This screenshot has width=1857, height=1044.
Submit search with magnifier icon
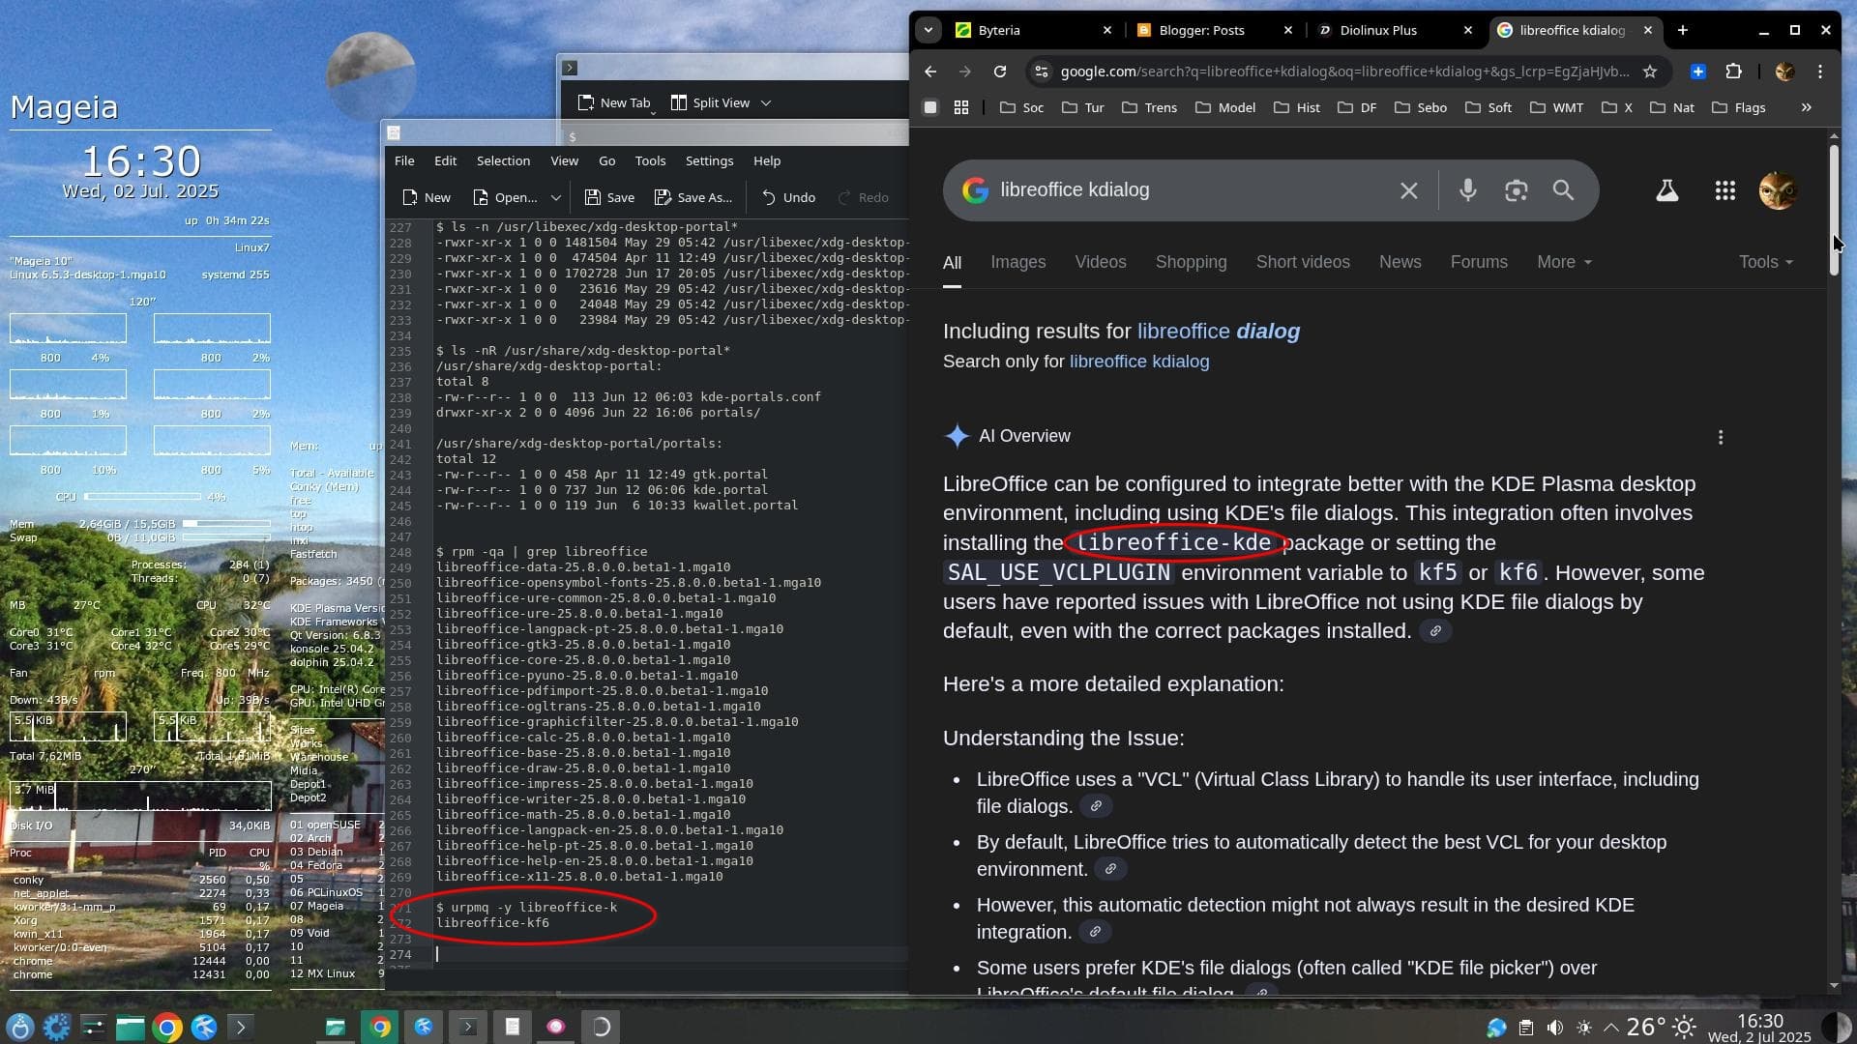[x=1563, y=190]
